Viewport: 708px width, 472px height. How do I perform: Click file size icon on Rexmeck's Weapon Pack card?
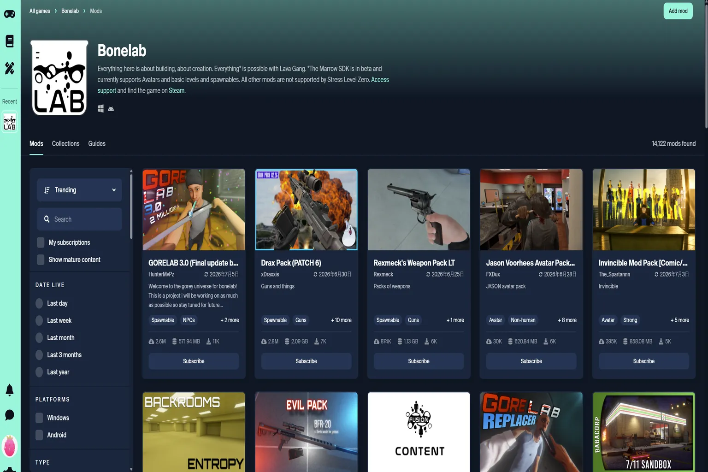(400, 342)
